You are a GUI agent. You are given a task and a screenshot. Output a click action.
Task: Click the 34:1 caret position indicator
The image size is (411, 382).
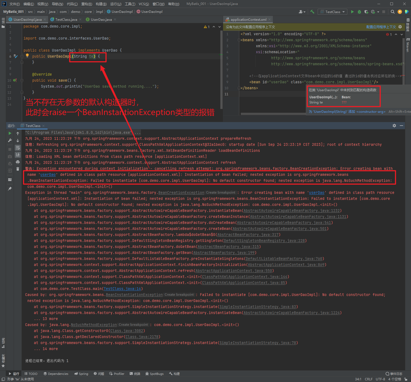click(x=358, y=379)
